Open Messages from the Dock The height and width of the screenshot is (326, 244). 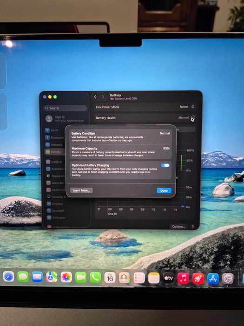[x=23, y=277]
